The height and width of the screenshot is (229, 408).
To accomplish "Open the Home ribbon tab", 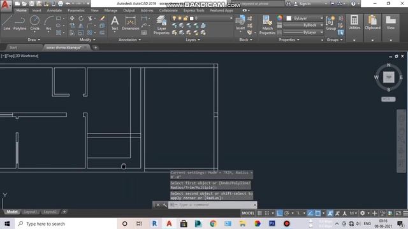I will [21, 10].
